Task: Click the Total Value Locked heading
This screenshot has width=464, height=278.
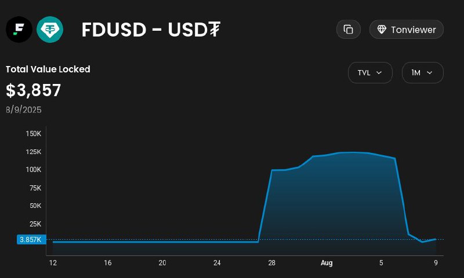Action: 48,69
